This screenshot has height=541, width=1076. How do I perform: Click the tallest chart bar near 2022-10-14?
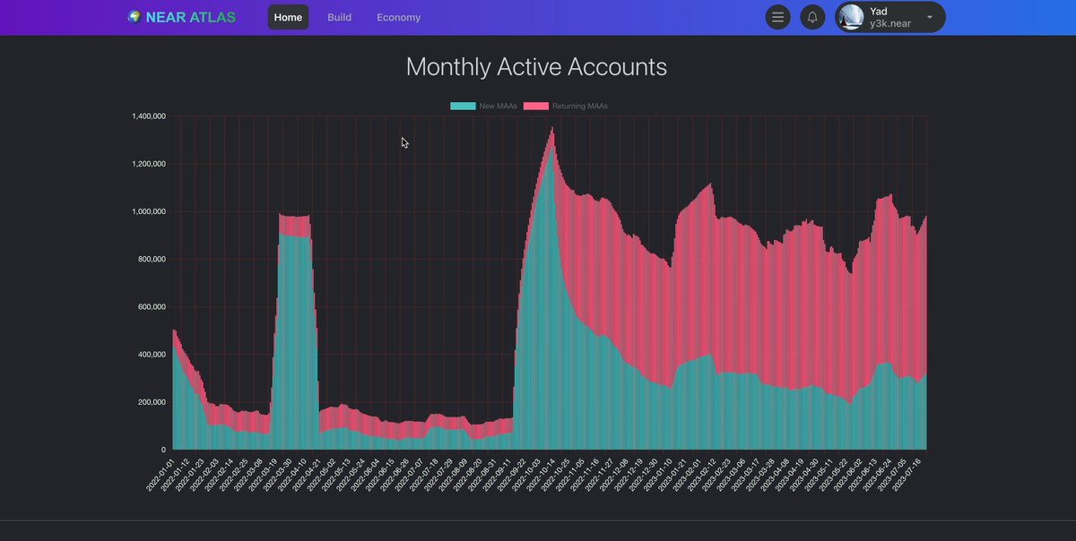(x=551, y=287)
